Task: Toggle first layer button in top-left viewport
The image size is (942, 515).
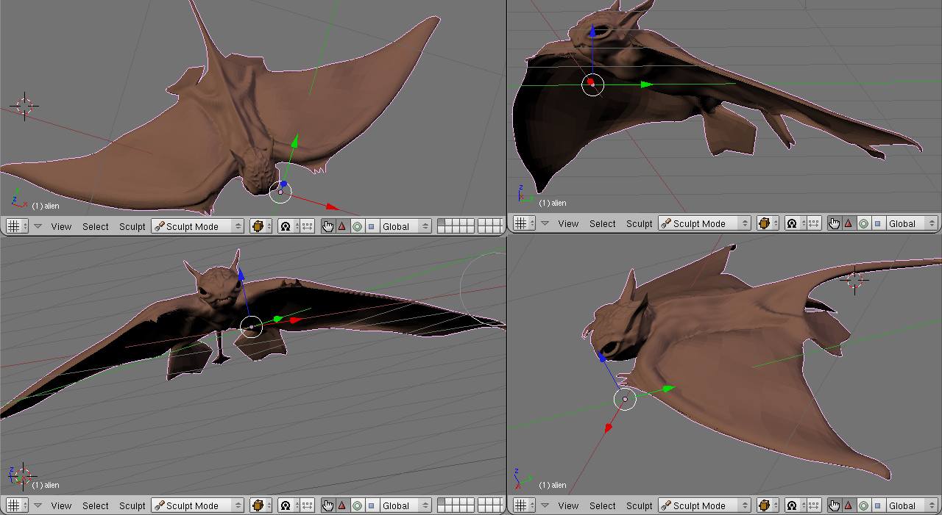Action: [x=442, y=223]
